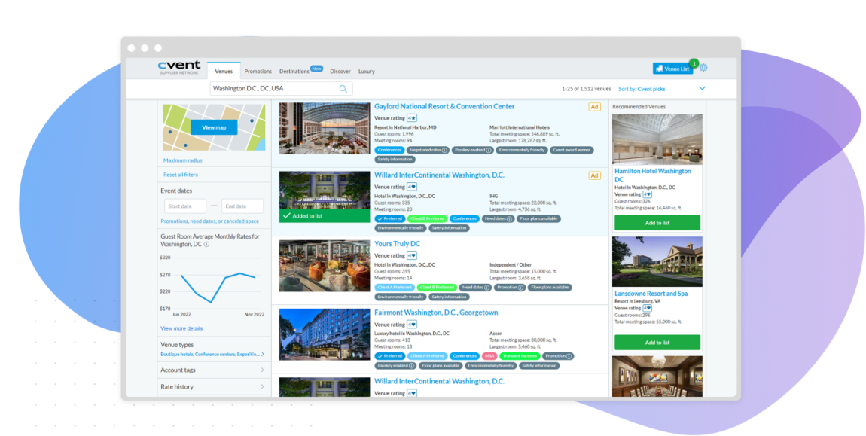Image resolution: width=866 pixels, height=436 pixels.
Task: Click the Reset all filters link
Action: click(x=181, y=175)
